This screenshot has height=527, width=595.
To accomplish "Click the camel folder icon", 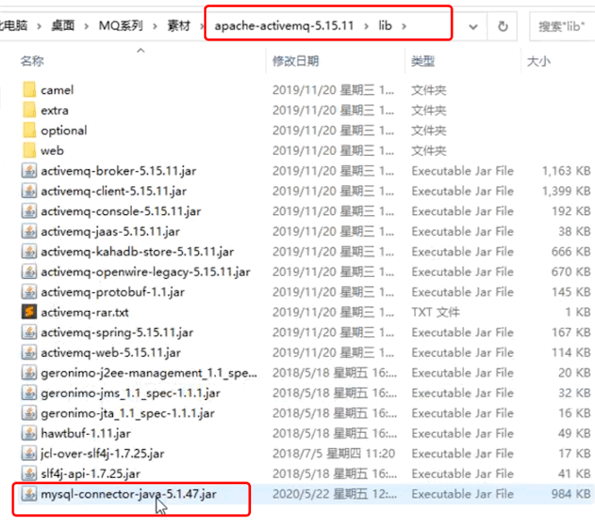I will (30, 90).
